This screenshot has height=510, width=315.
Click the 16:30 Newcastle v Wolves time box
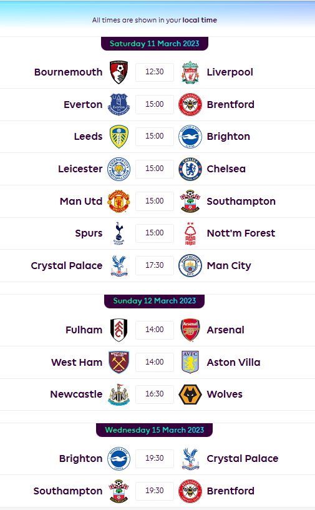[155, 394]
